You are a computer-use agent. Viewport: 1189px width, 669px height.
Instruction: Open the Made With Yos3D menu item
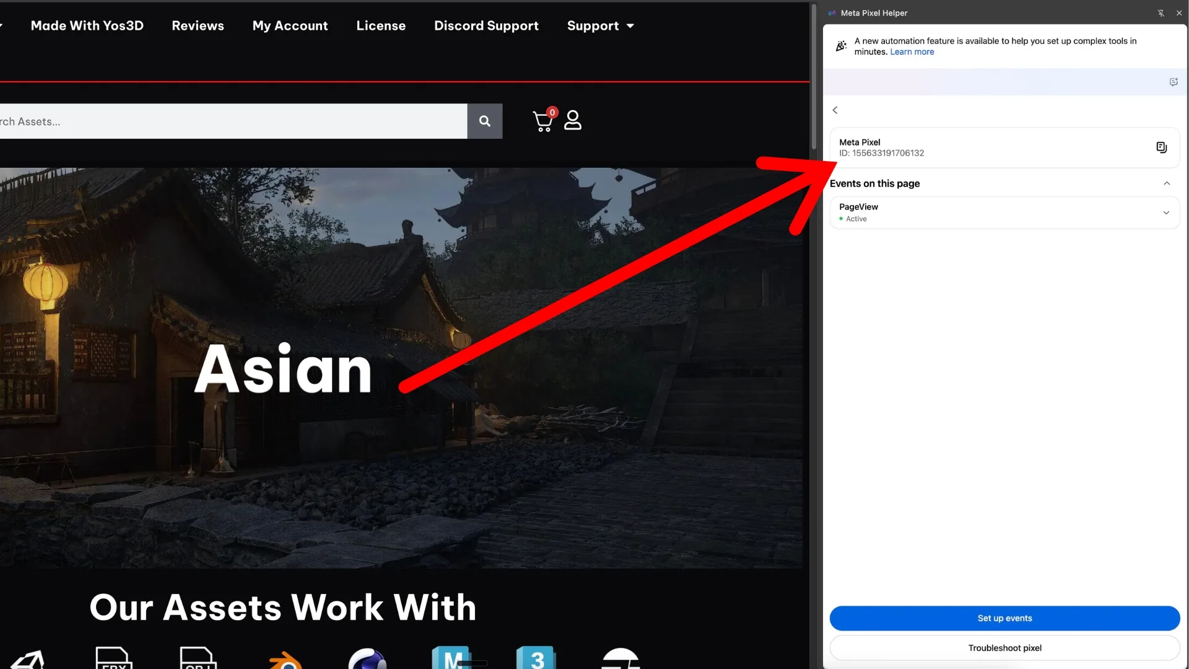click(x=87, y=25)
